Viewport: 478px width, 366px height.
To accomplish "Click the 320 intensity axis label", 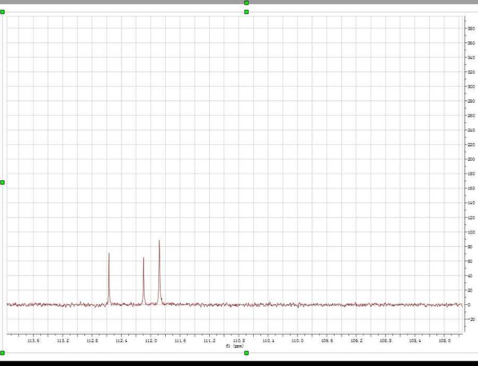I will 471,72.
